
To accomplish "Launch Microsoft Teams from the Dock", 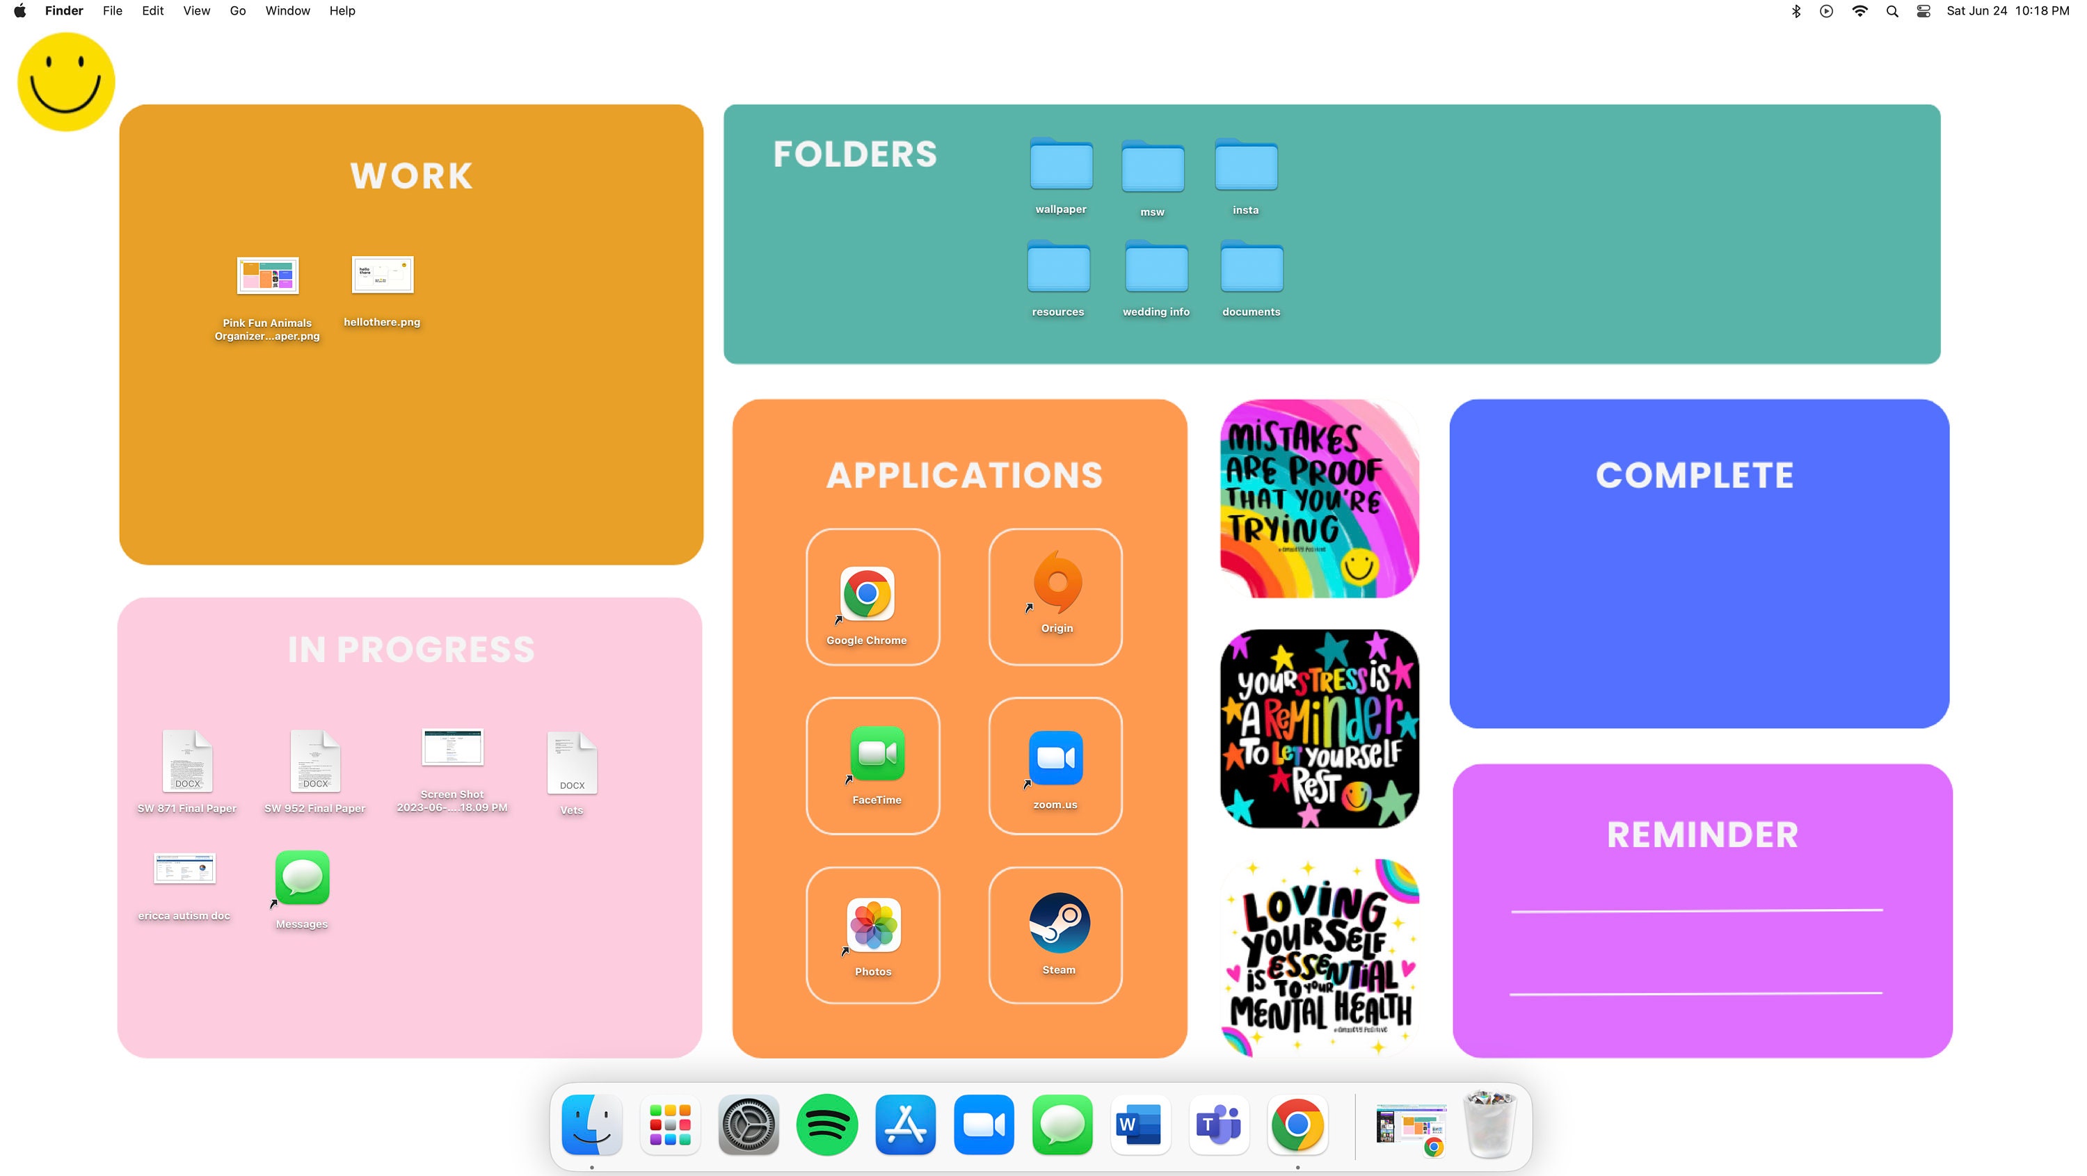I will click(x=1220, y=1124).
